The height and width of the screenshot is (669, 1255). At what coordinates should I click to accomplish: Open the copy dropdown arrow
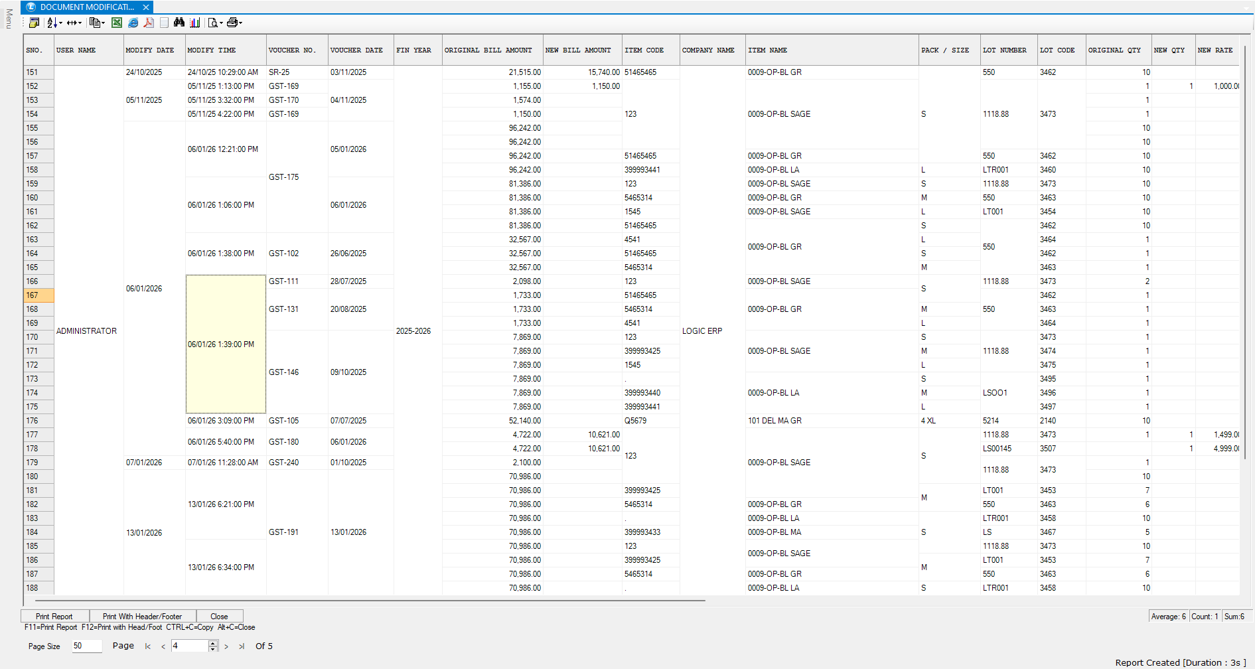[104, 23]
